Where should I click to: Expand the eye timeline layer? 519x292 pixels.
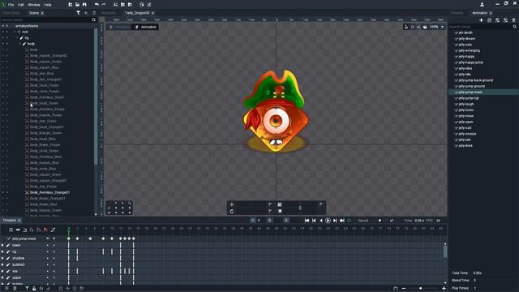tap(2, 271)
